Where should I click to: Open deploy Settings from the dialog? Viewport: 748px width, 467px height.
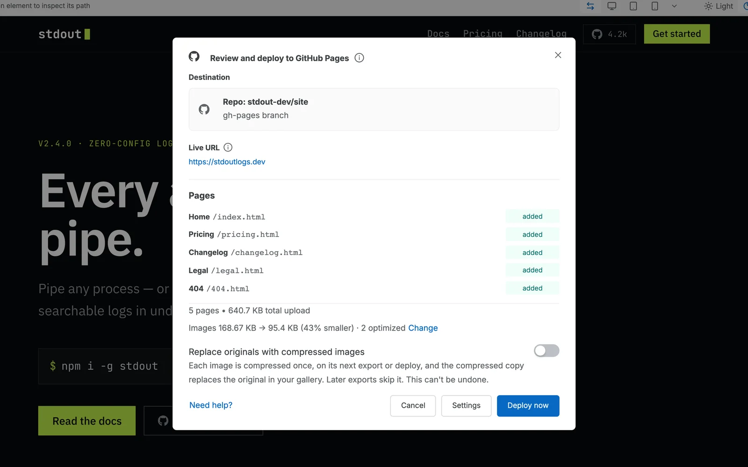(466, 406)
